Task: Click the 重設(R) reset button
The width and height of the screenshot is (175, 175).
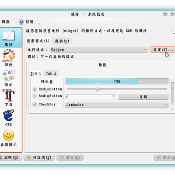Action: (x=70, y=157)
